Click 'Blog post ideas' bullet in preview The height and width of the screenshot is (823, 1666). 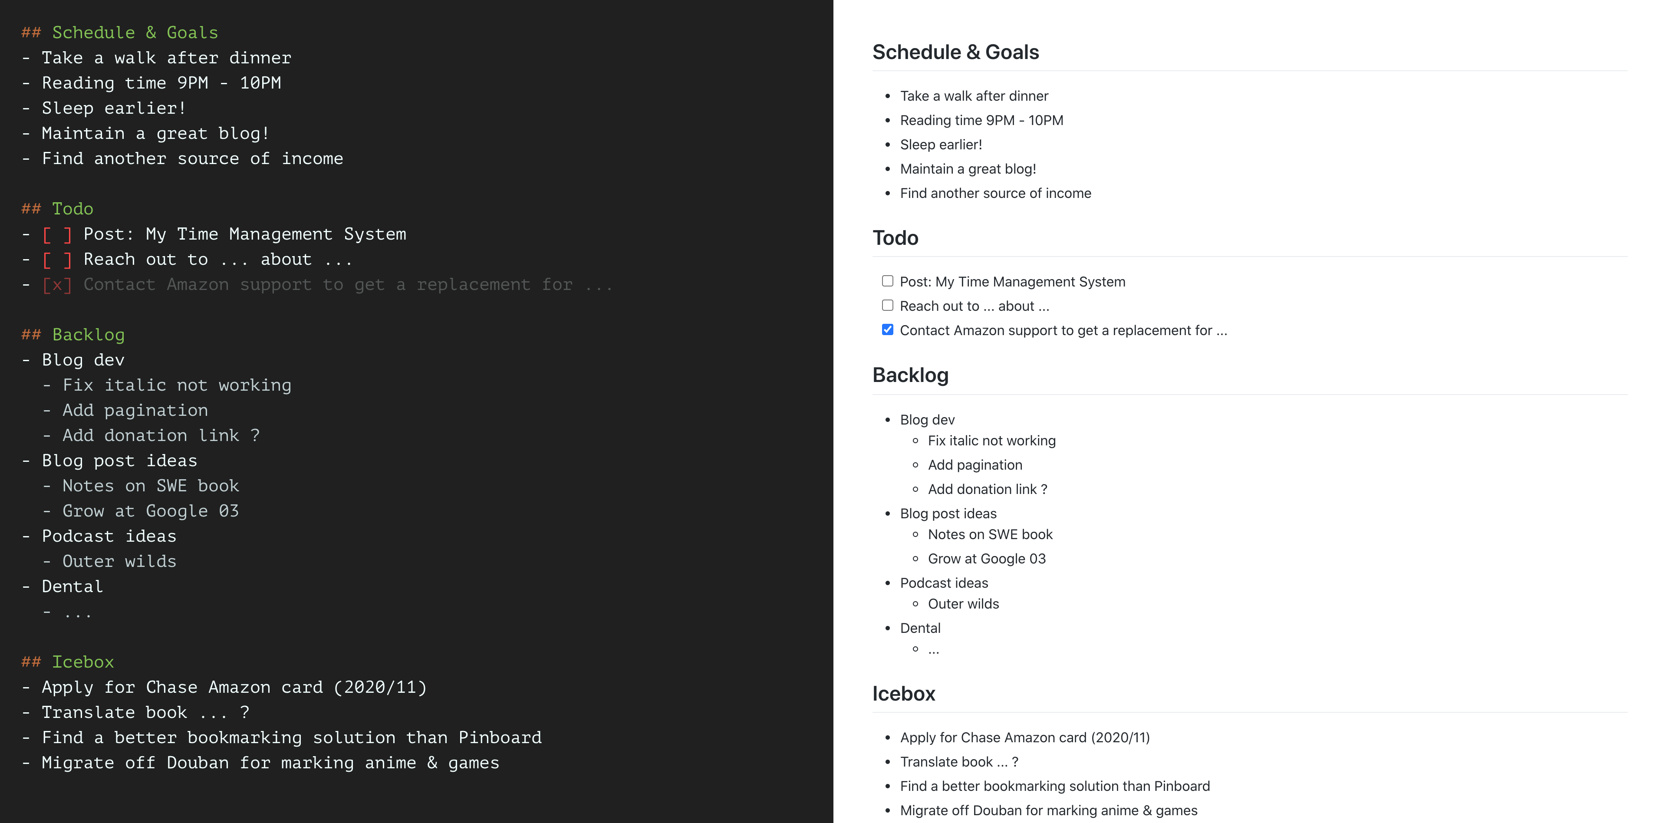tap(948, 514)
